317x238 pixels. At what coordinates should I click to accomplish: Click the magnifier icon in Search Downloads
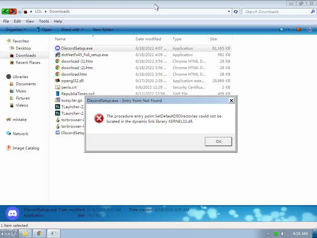coord(313,11)
